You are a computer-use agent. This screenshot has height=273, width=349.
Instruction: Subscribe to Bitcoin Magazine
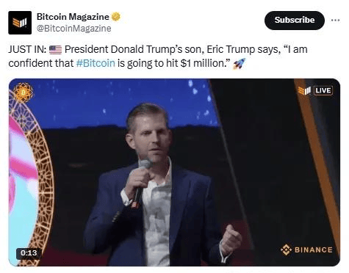295,21
